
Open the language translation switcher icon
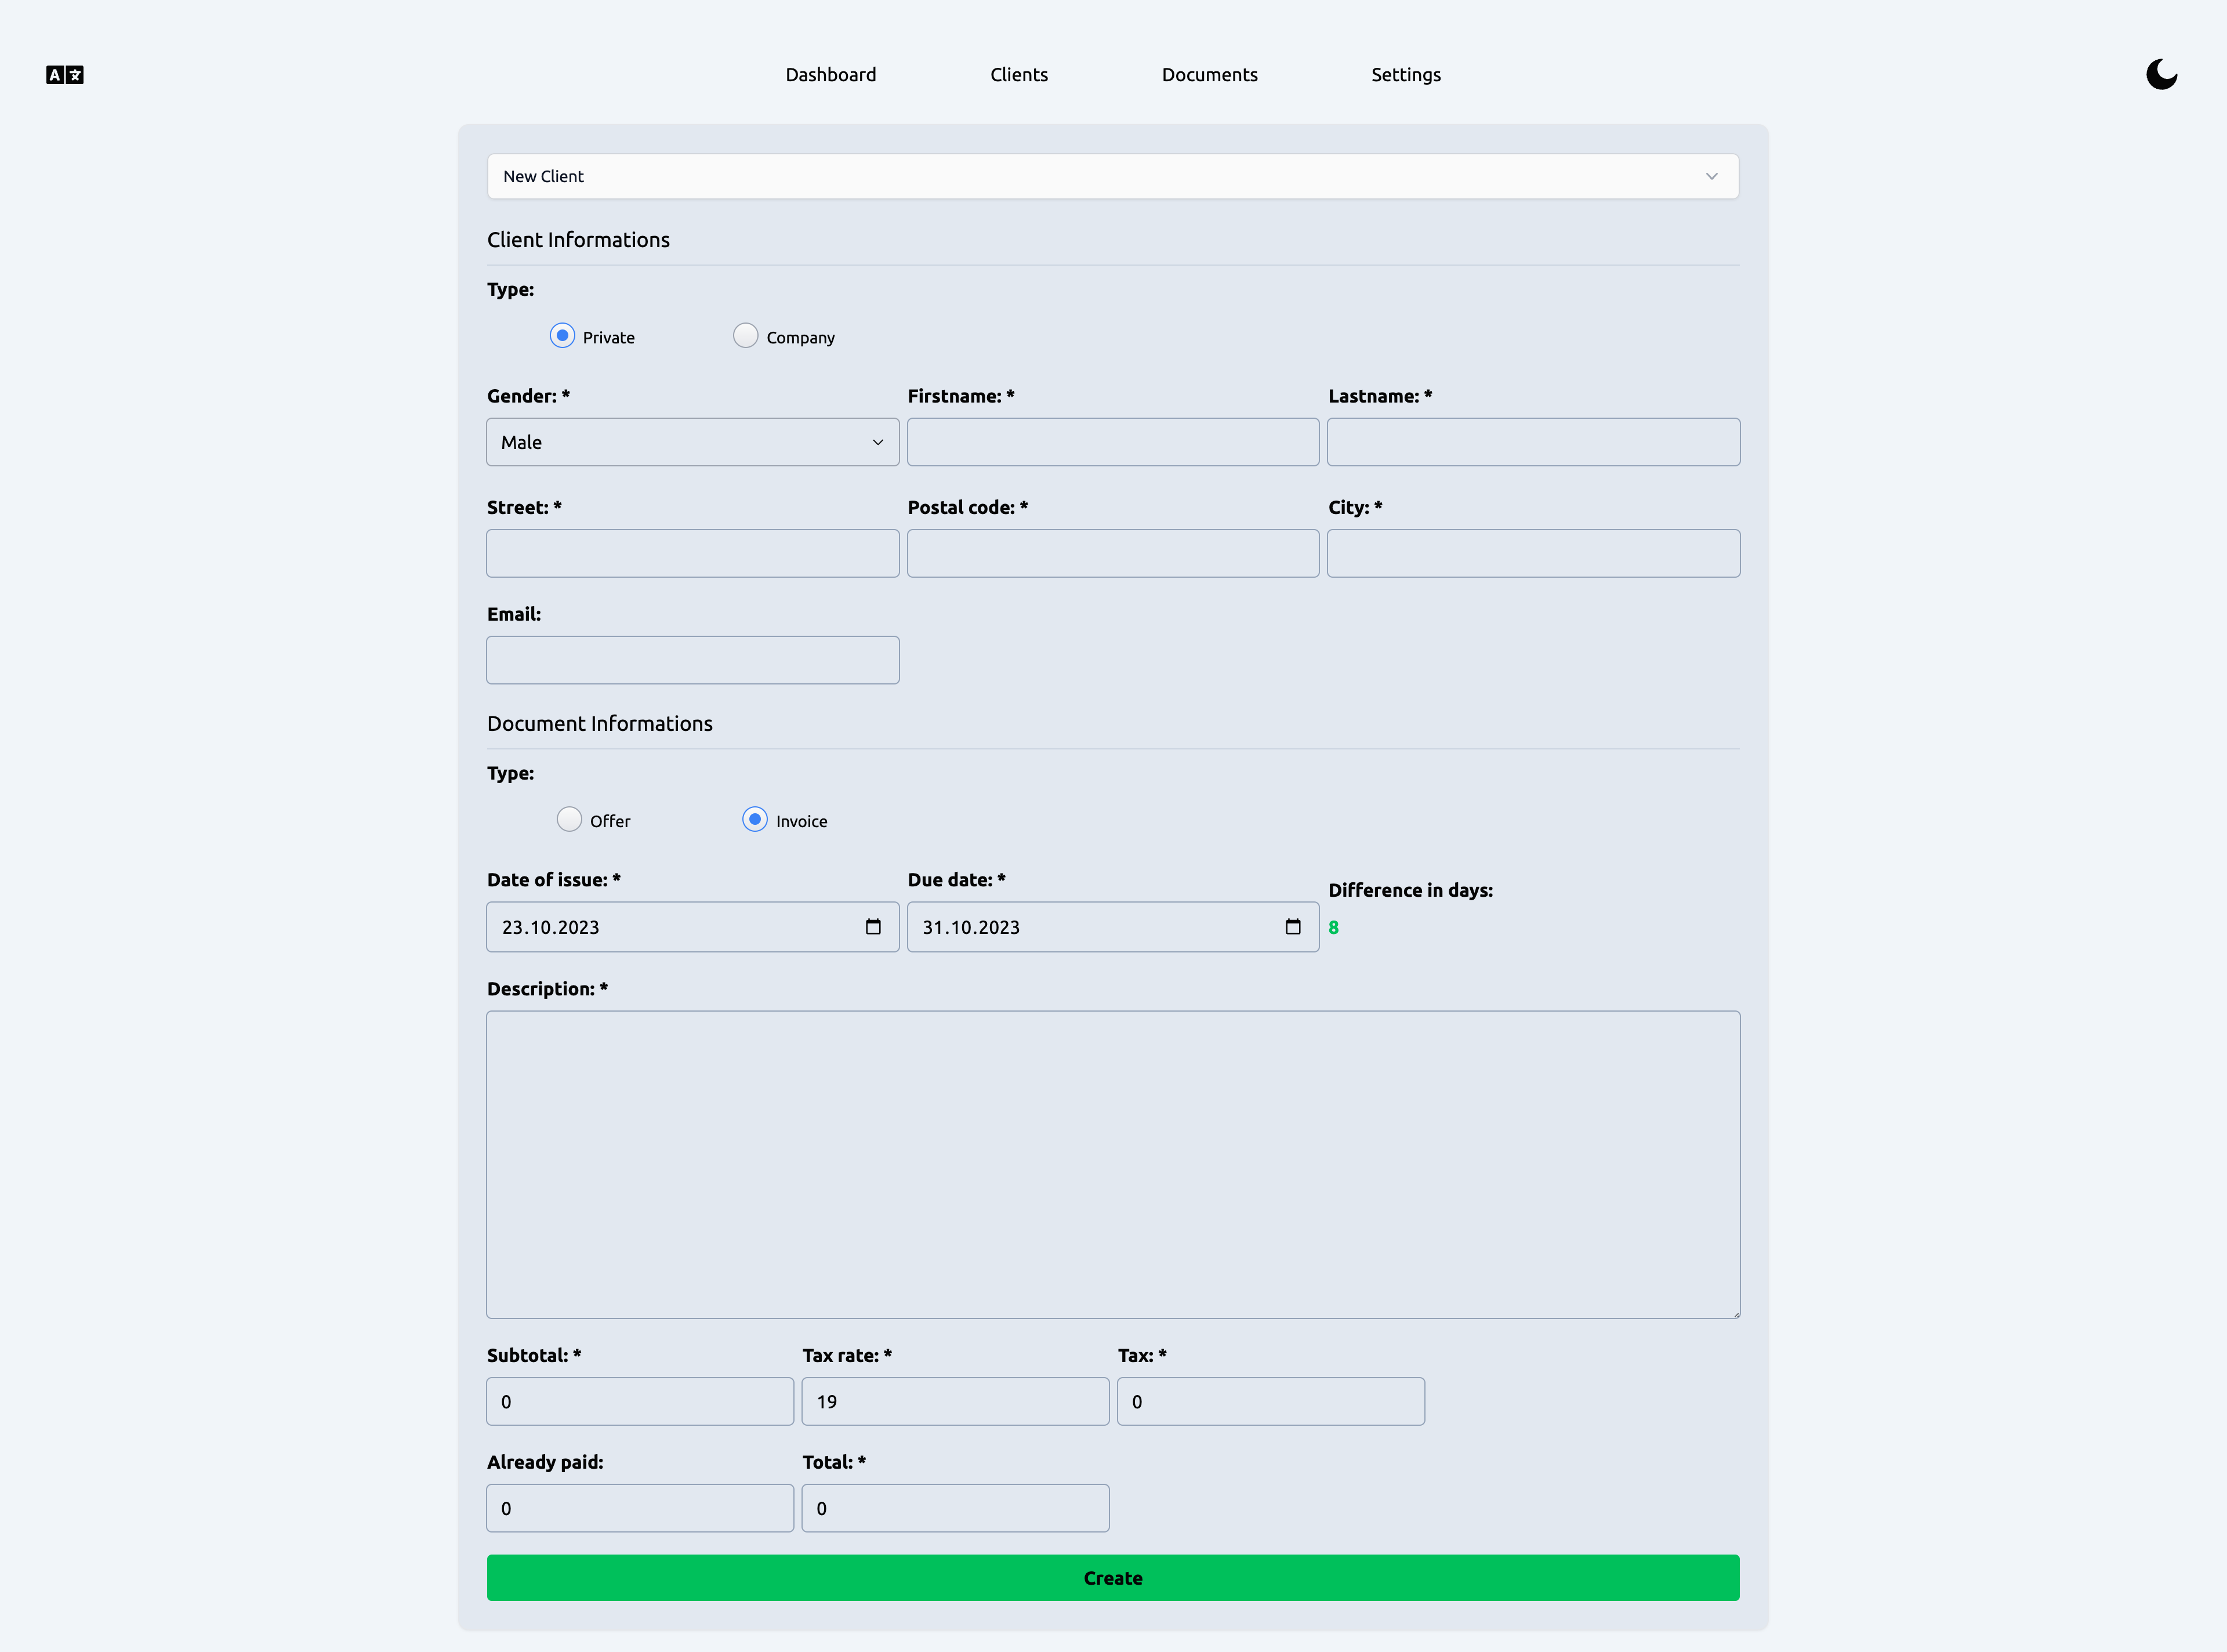point(65,75)
